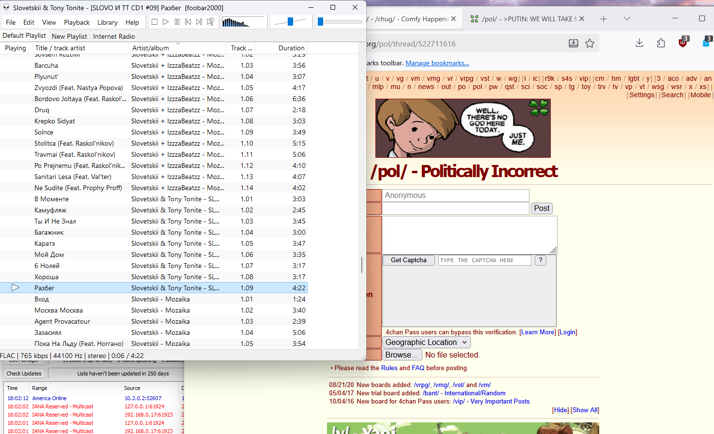
Task: Pause the current track in foobar2000
Action: click(177, 22)
